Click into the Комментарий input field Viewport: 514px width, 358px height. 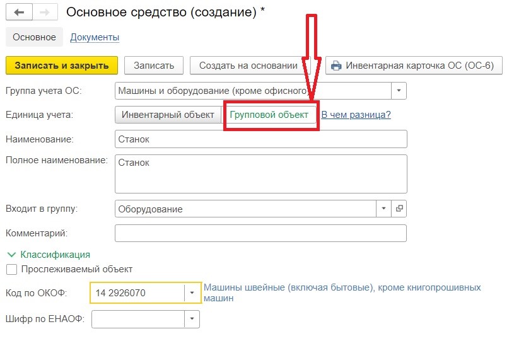(x=260, y=233)
